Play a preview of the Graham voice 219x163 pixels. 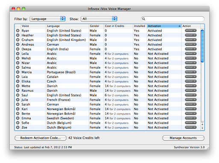(x=18, y=40)
